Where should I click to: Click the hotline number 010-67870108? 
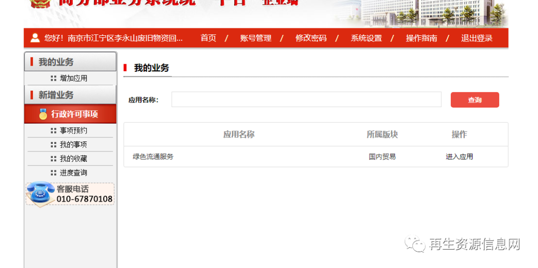(84, 199)
